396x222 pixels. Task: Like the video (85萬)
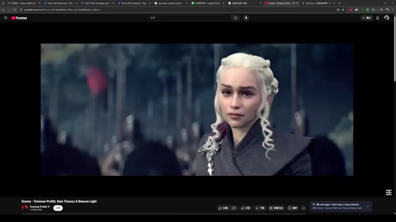pyautogui.click(x=223, y=208)
